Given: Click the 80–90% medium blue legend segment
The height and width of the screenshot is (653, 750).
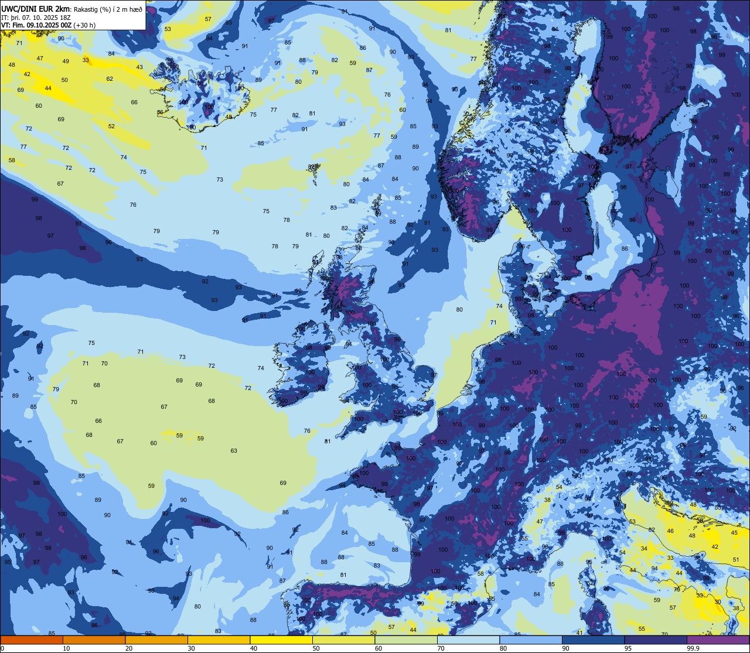Looking at the screenshot, I should (531, 640).
